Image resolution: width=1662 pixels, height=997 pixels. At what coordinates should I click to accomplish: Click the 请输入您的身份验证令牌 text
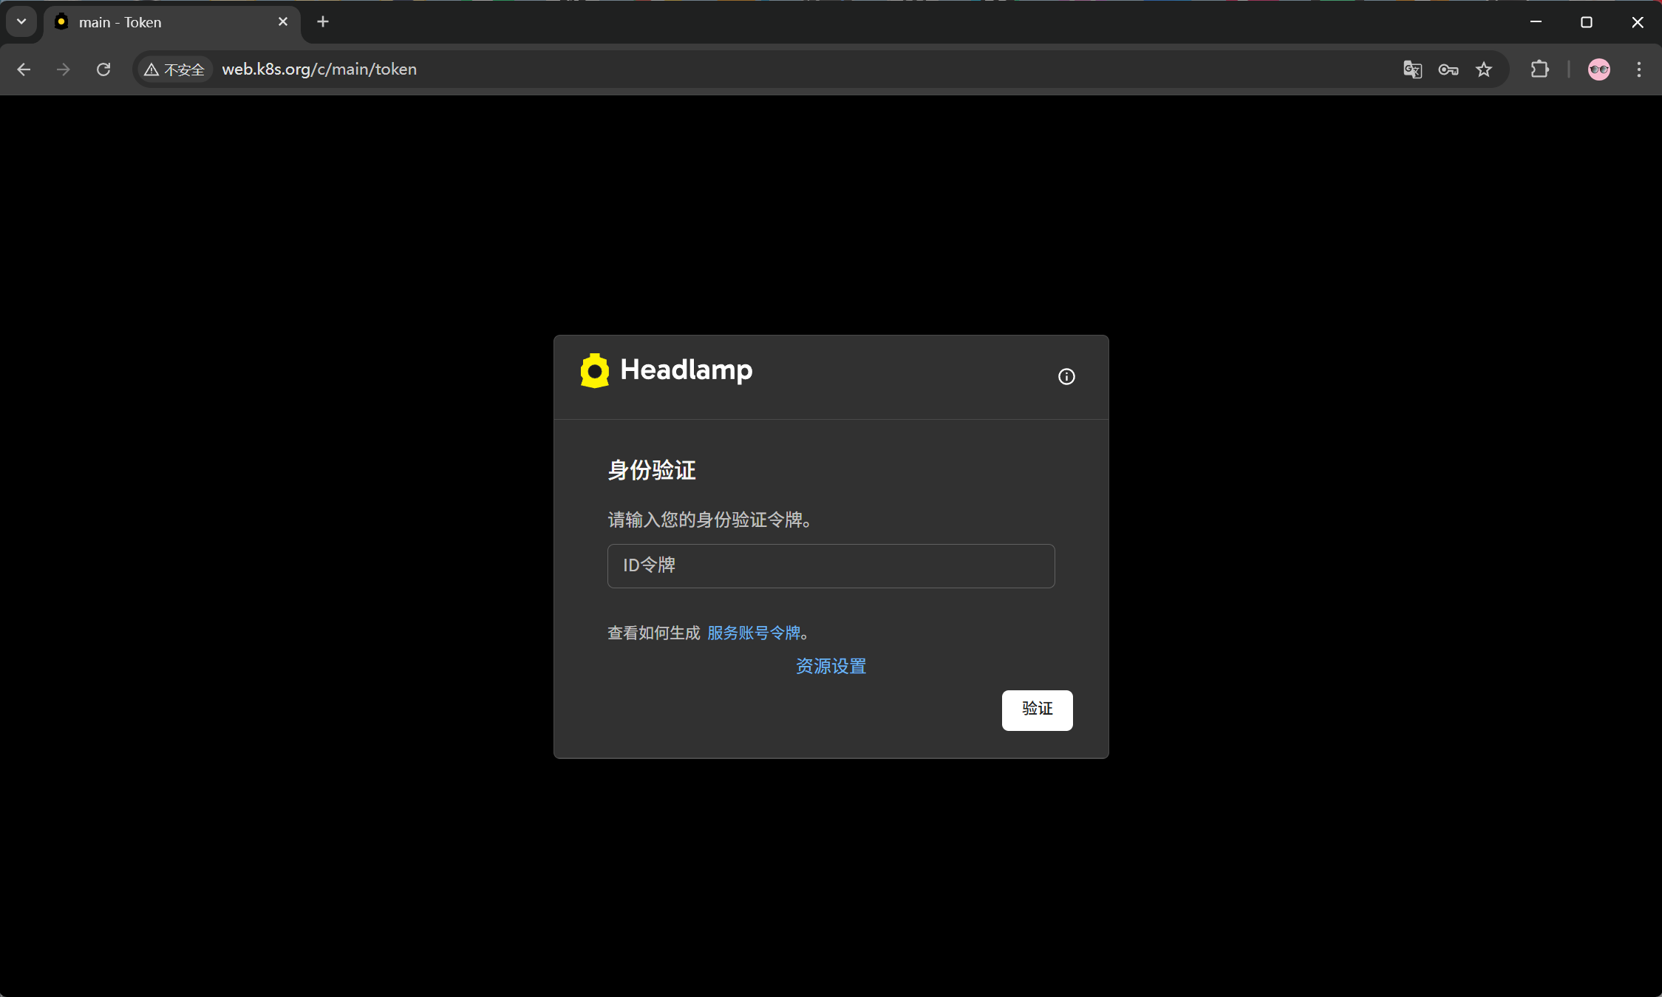click(x=709, y=520)
